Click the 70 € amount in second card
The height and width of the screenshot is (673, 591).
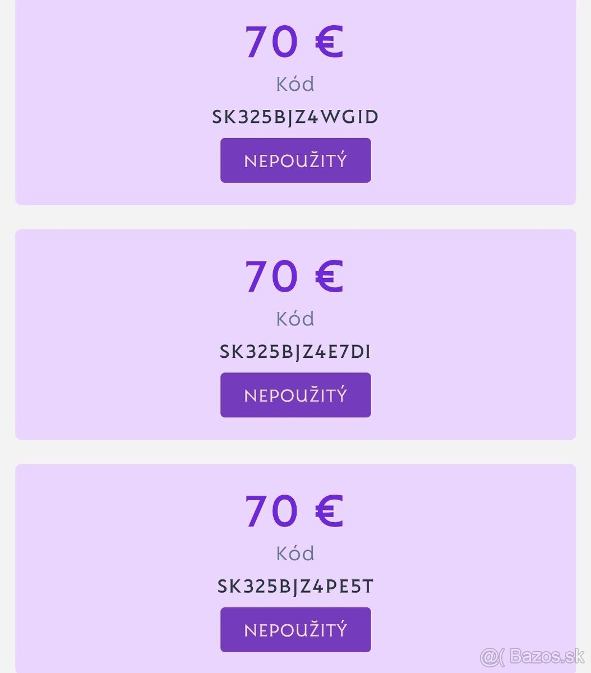click(294, 276)
